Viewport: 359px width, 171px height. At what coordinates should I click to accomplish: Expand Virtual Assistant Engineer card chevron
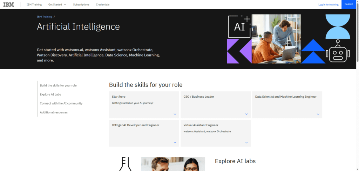point(246,142)
